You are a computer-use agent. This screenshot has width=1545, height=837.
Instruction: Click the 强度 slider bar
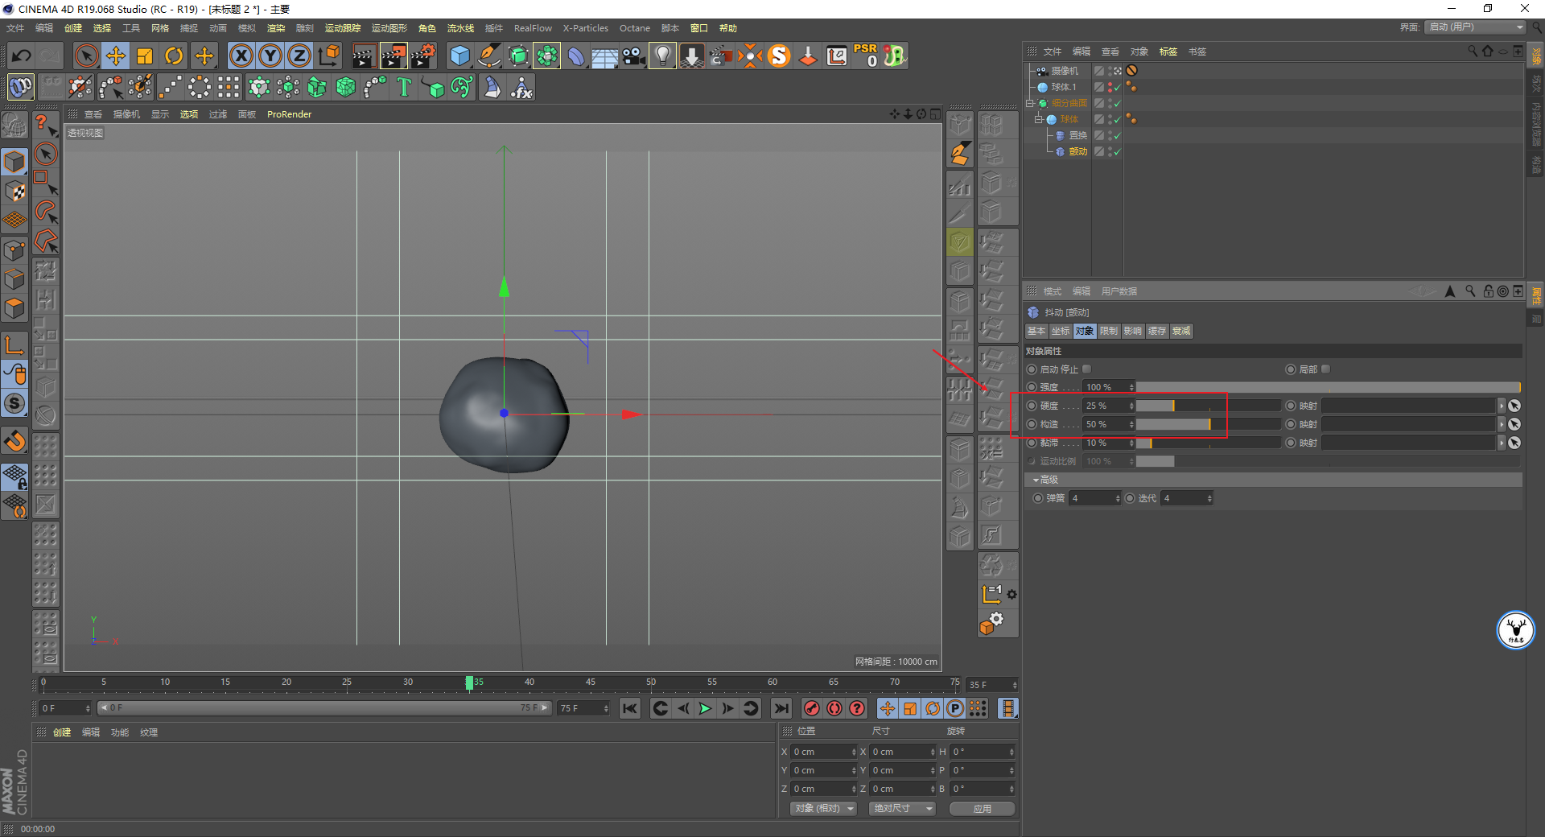pos(1328,387)
